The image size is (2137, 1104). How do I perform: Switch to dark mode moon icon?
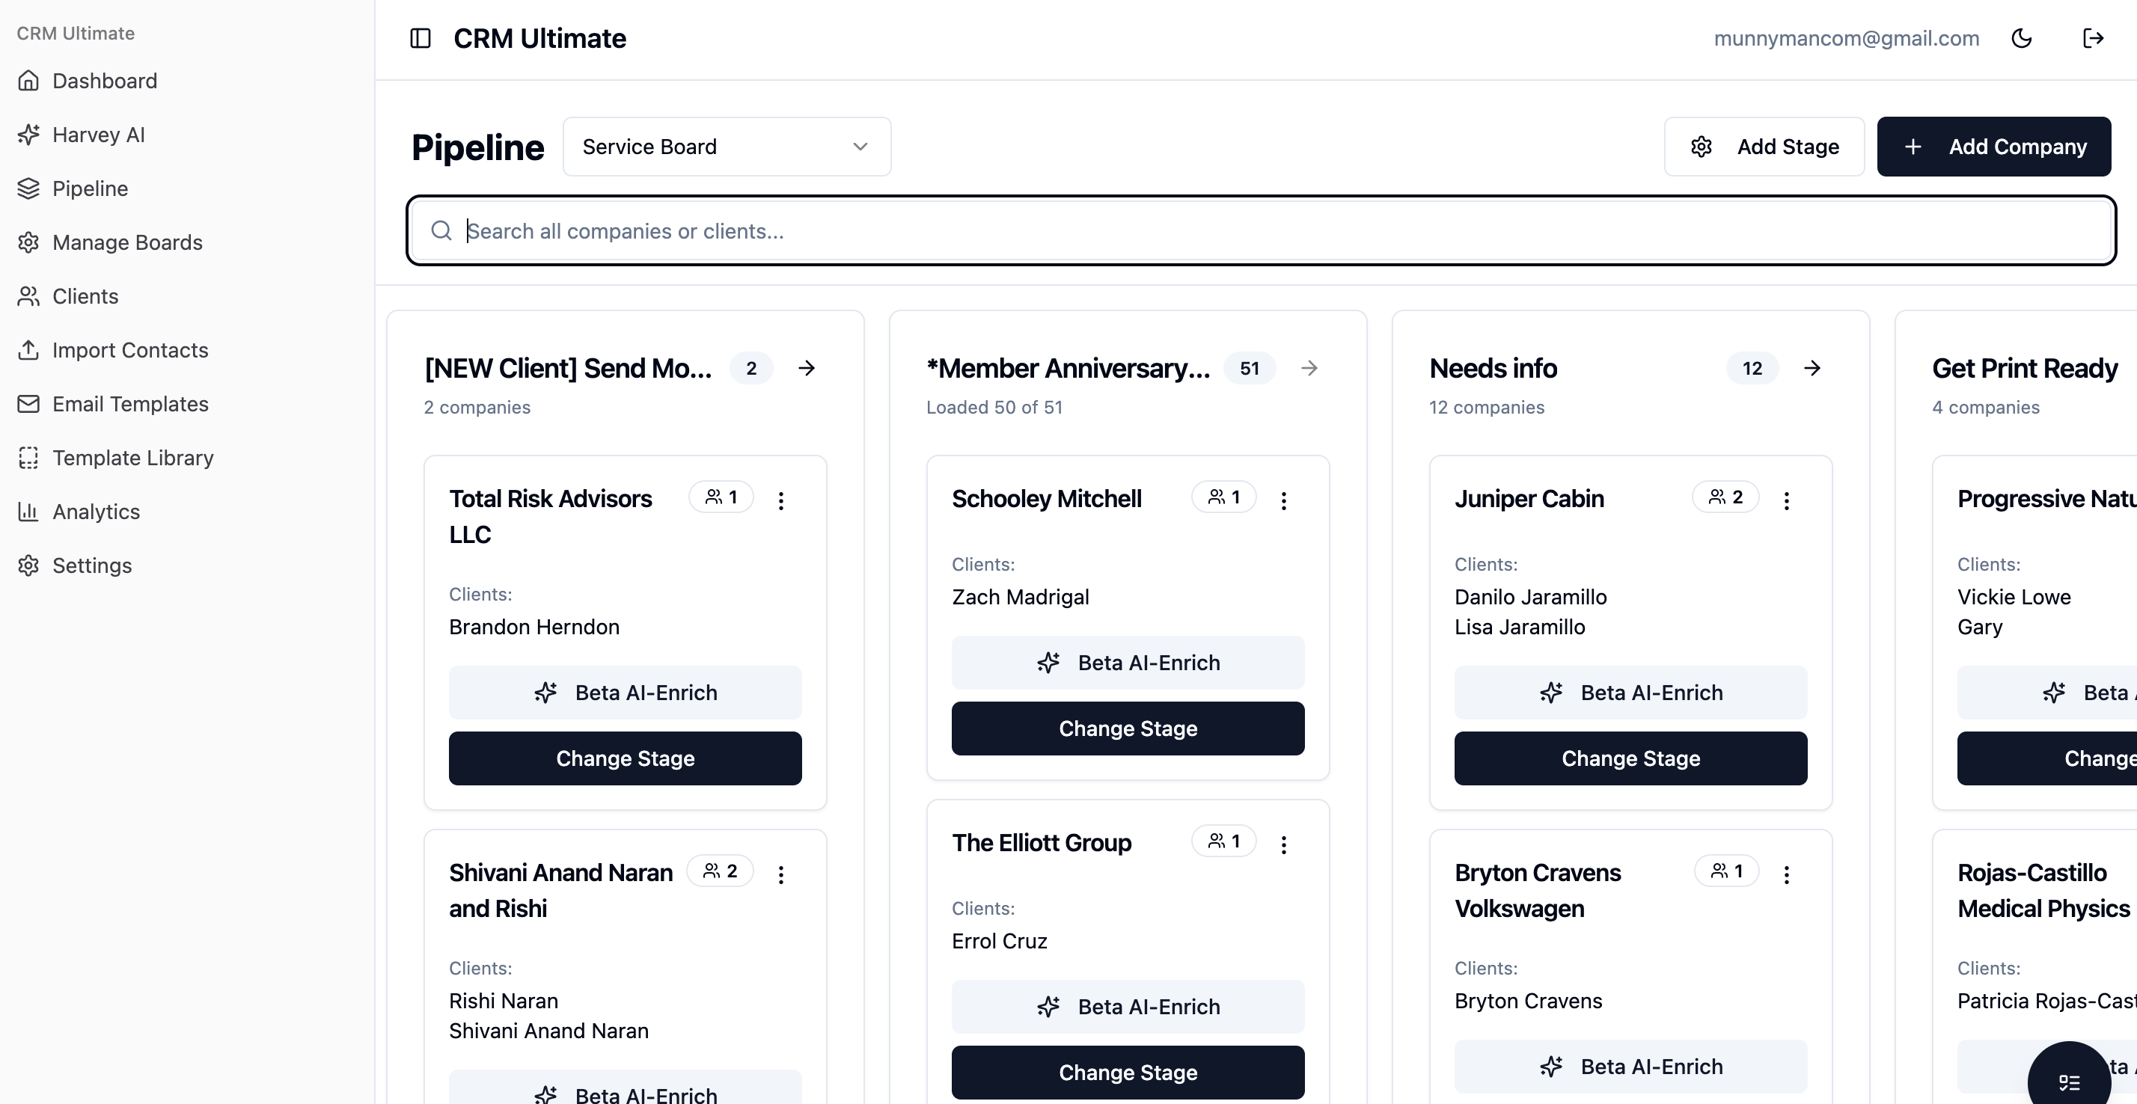coord(2022,38)
